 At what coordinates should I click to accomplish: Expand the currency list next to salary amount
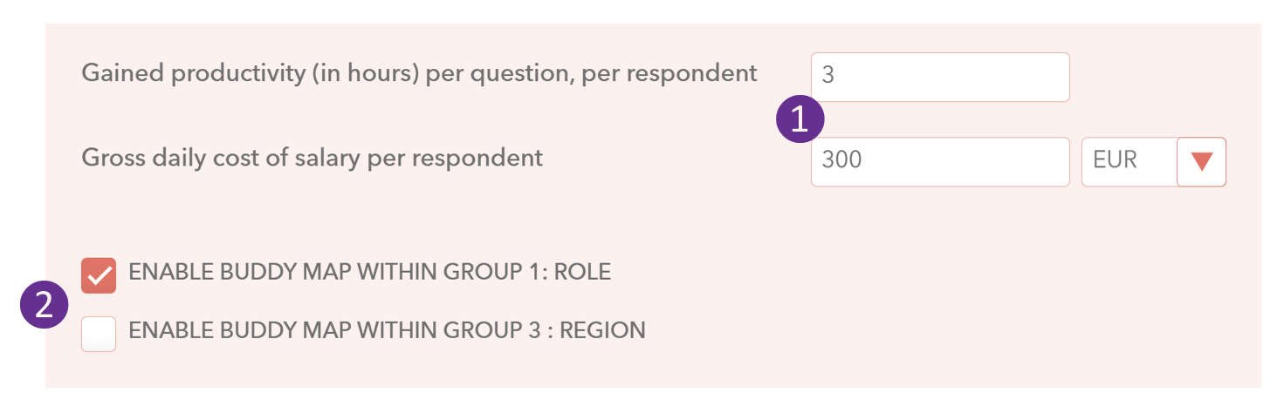coord(1202,162)
